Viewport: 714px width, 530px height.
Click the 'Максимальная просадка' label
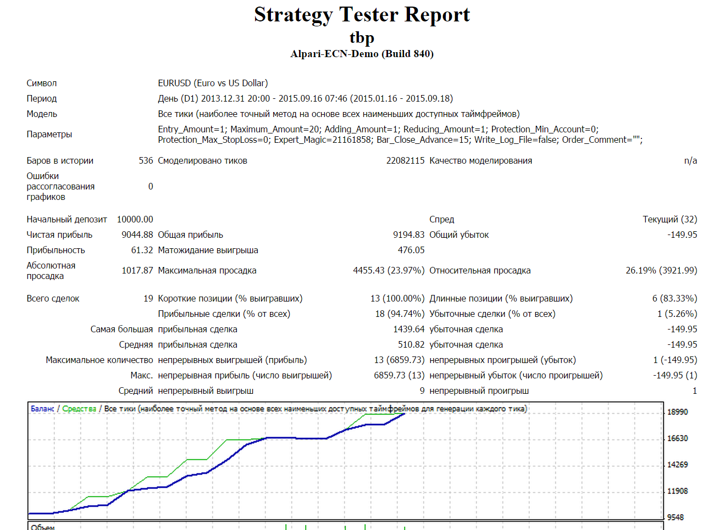[x=207, y=270]
